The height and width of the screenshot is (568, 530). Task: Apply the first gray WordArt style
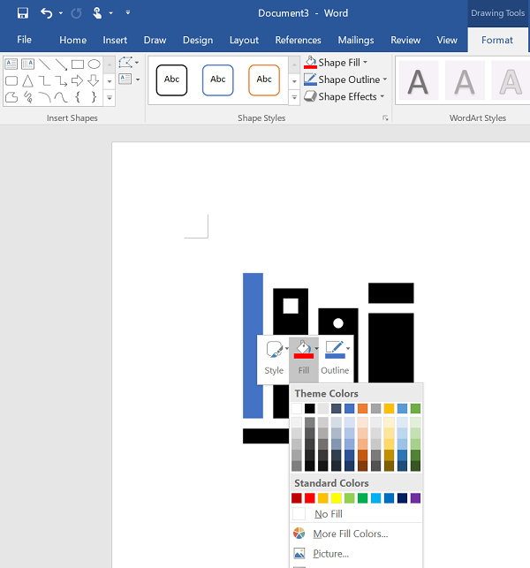point(418,81)
